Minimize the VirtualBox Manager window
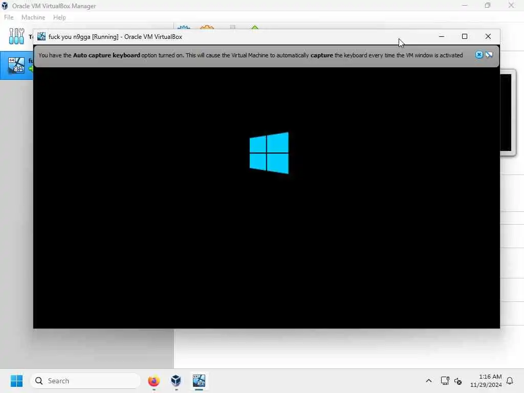 click(465, 5)
